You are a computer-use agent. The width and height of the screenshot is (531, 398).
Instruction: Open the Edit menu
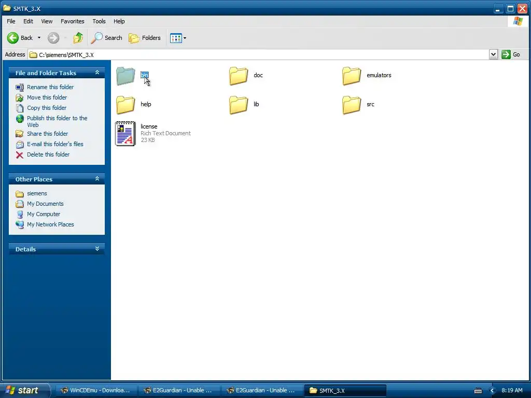click(x=28, y=21)
